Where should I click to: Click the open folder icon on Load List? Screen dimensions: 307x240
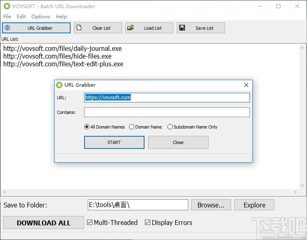coord(131,28)
